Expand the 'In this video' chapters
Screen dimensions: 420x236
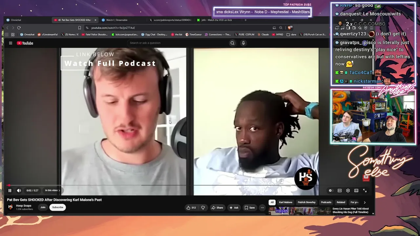[52, 190]
